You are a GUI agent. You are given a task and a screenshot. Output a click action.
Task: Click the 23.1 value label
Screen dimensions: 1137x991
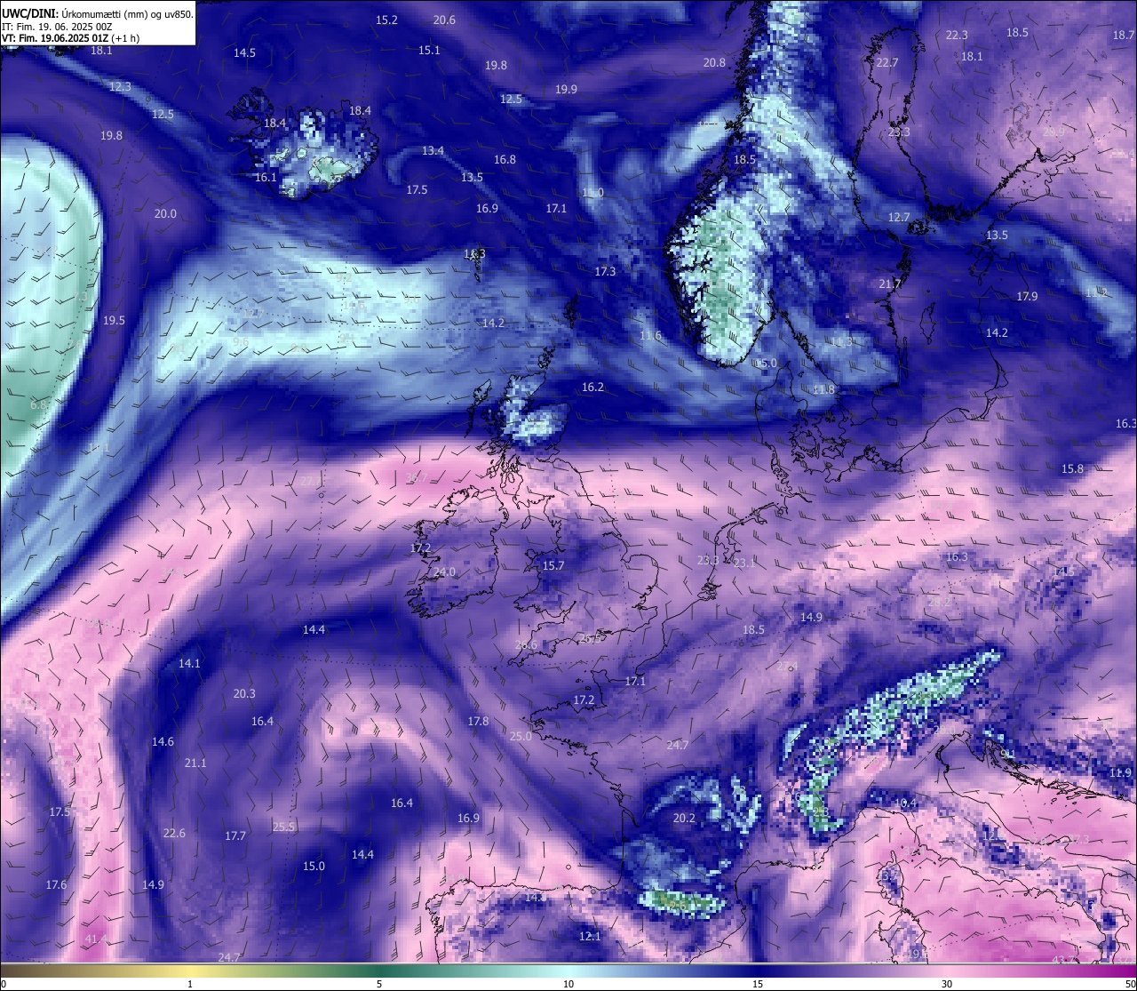(744, 563)
